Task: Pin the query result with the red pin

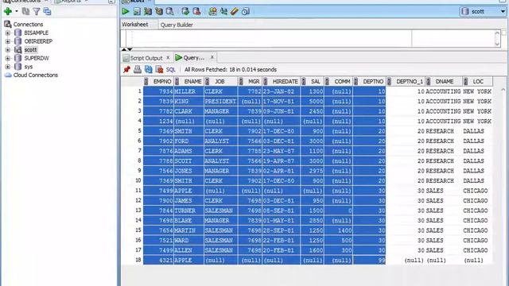Action: click(126, 69)
